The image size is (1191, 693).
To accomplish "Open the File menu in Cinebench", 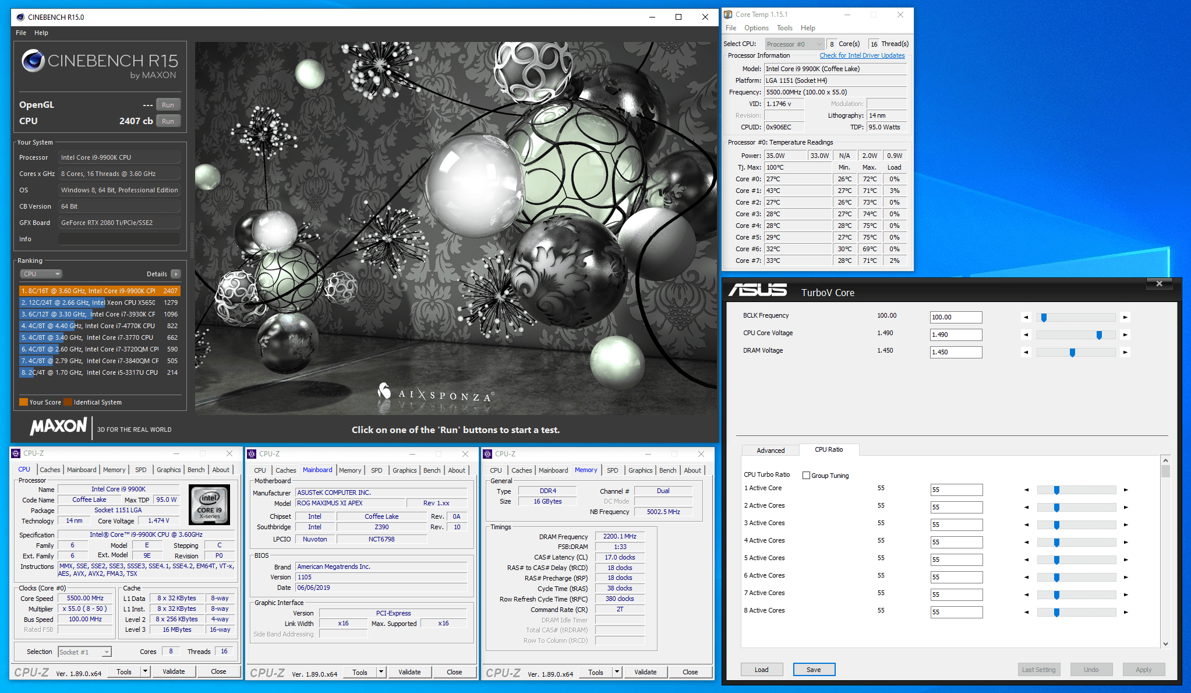I will [x=21, y=33].
